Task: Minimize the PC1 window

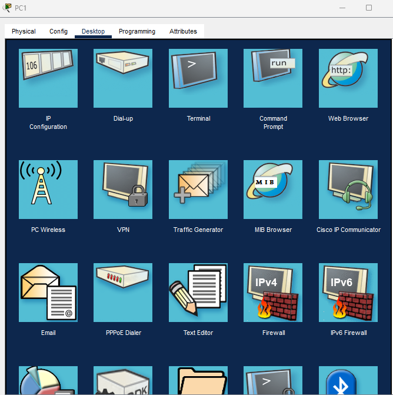Action: [x=342, y=8]
